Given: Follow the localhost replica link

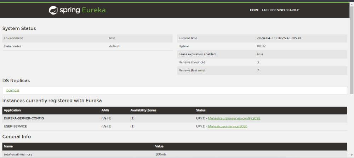Looking at the screenshot, I should [x=12, y=90].
